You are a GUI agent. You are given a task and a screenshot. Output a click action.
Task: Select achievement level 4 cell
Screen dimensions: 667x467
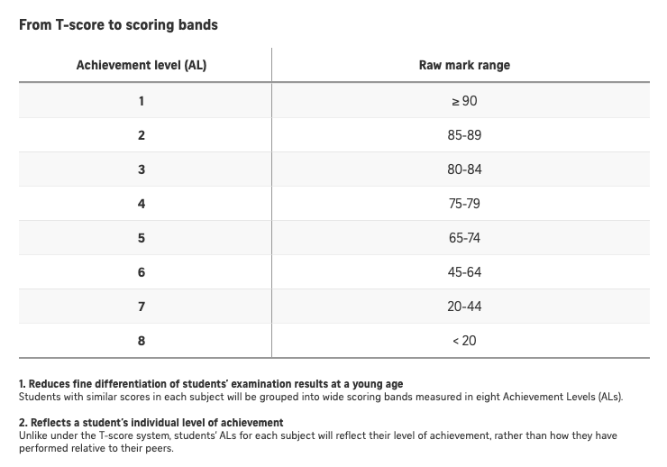tap(142, 204)
